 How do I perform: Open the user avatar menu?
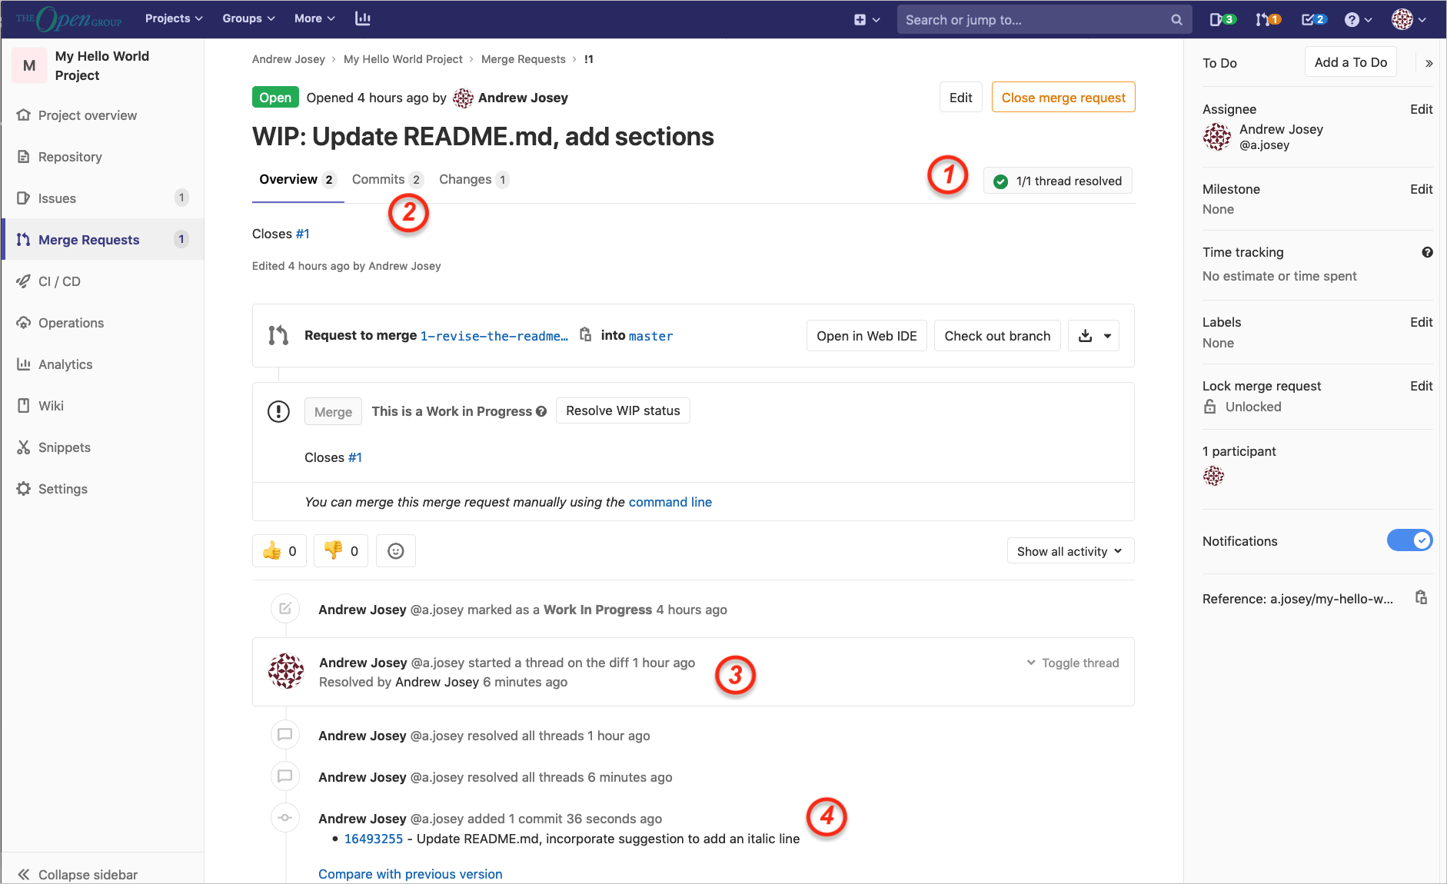coord(1409,19)
